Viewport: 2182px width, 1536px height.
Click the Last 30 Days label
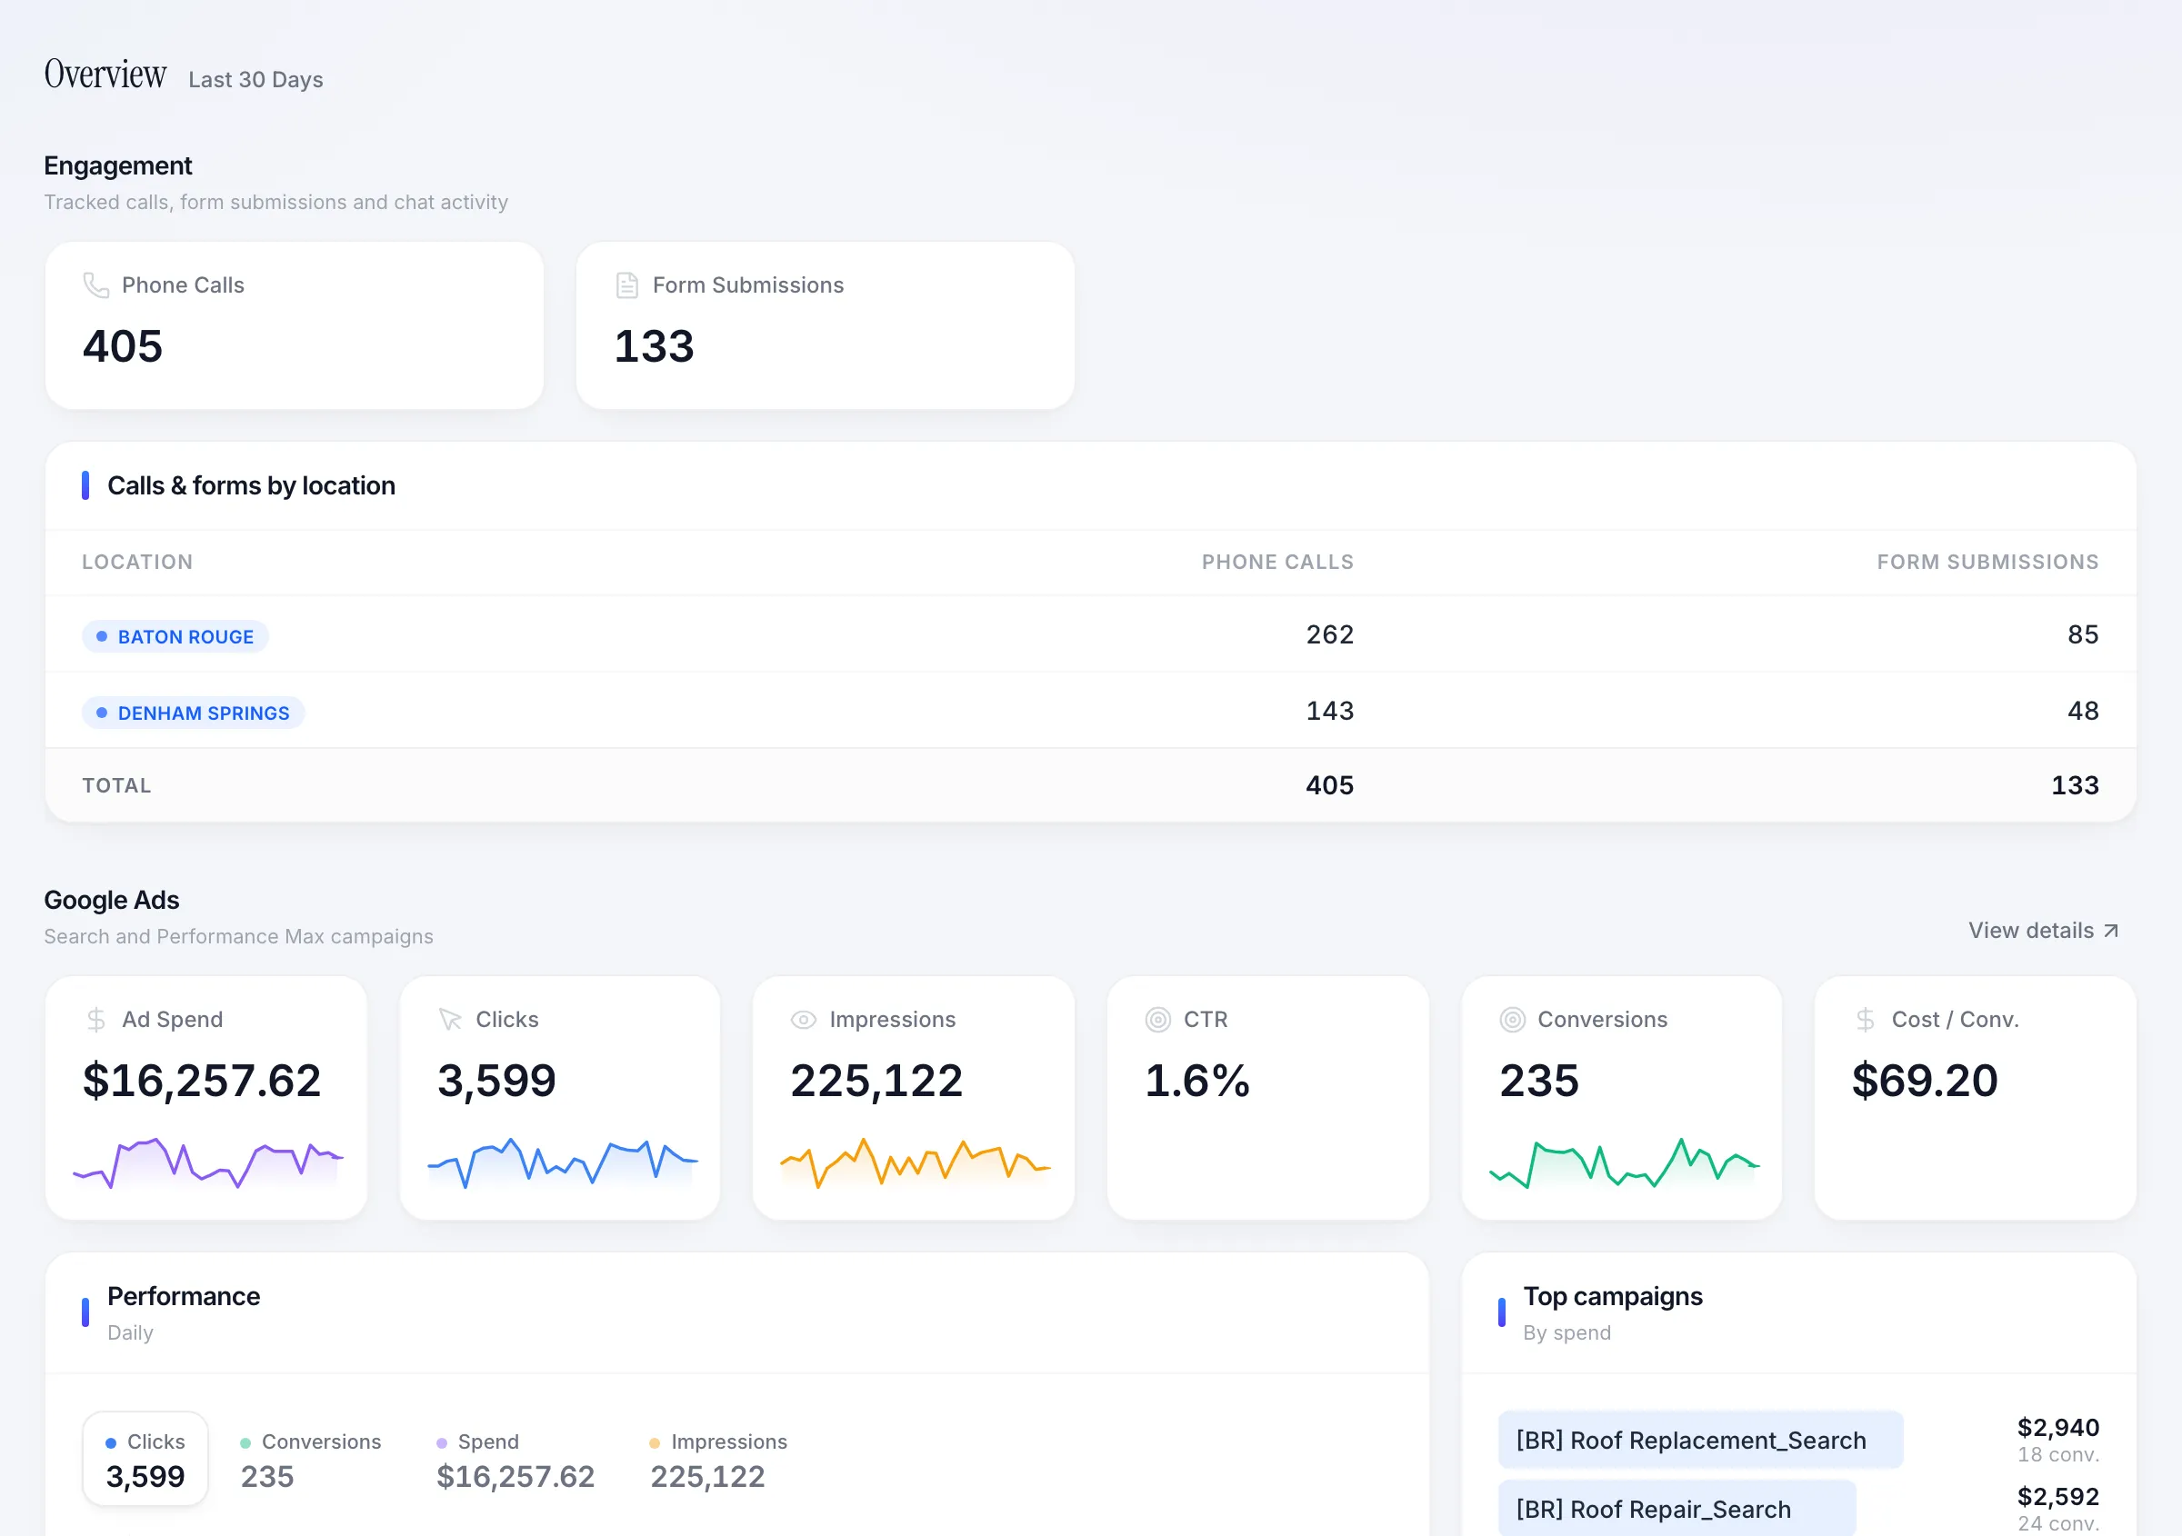[255, 80]
